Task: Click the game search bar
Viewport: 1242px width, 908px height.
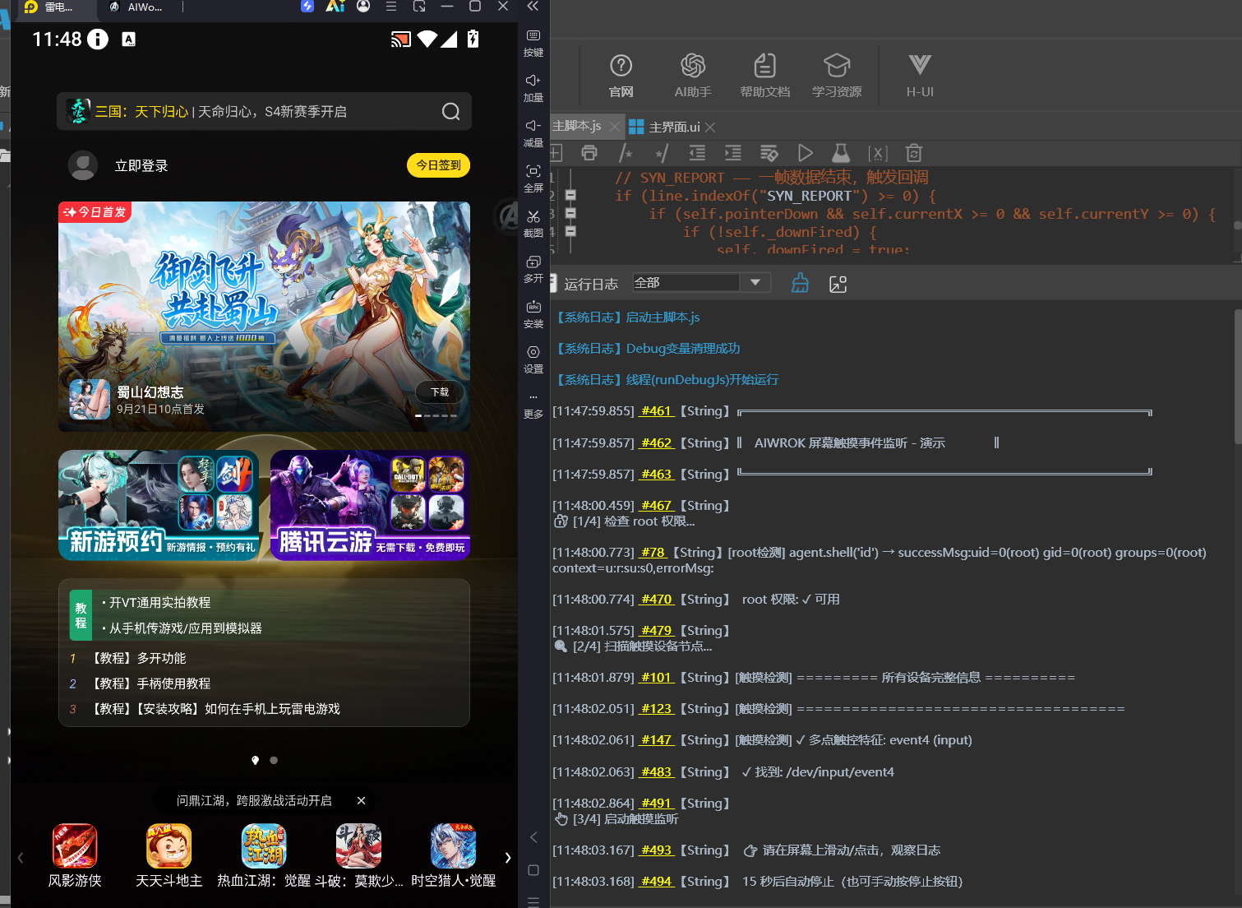Action: (x=264, y=111)
